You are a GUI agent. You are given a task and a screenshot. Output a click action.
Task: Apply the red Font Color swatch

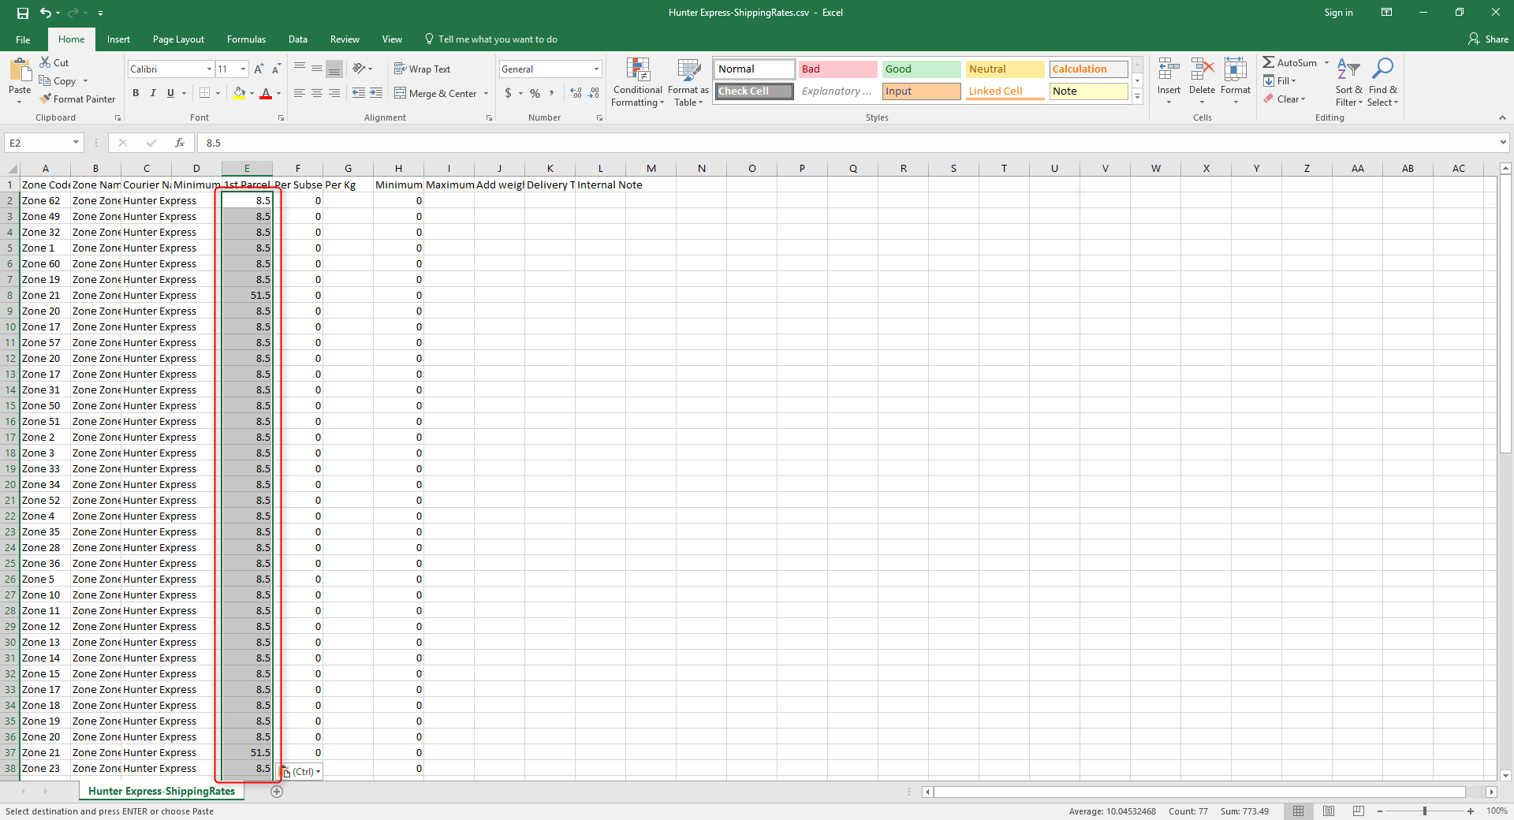(266, 93)
